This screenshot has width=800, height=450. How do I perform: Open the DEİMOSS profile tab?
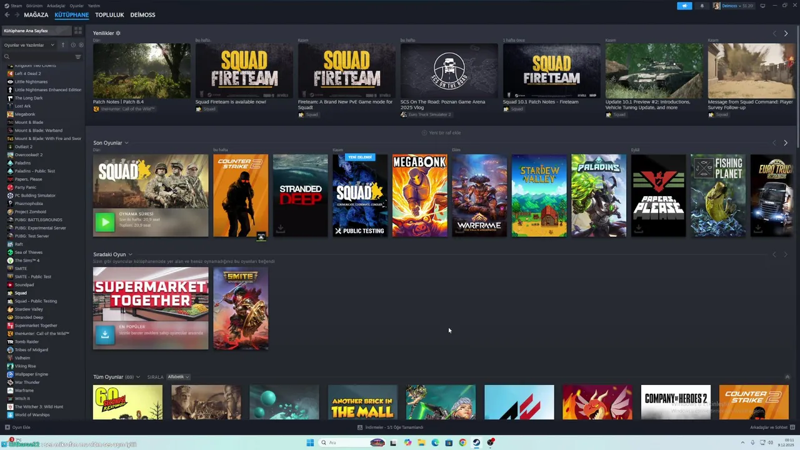(142, 14)
